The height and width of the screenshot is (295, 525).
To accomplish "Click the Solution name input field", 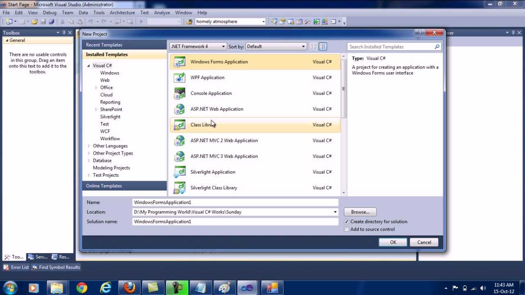I will tap(235, 222).
